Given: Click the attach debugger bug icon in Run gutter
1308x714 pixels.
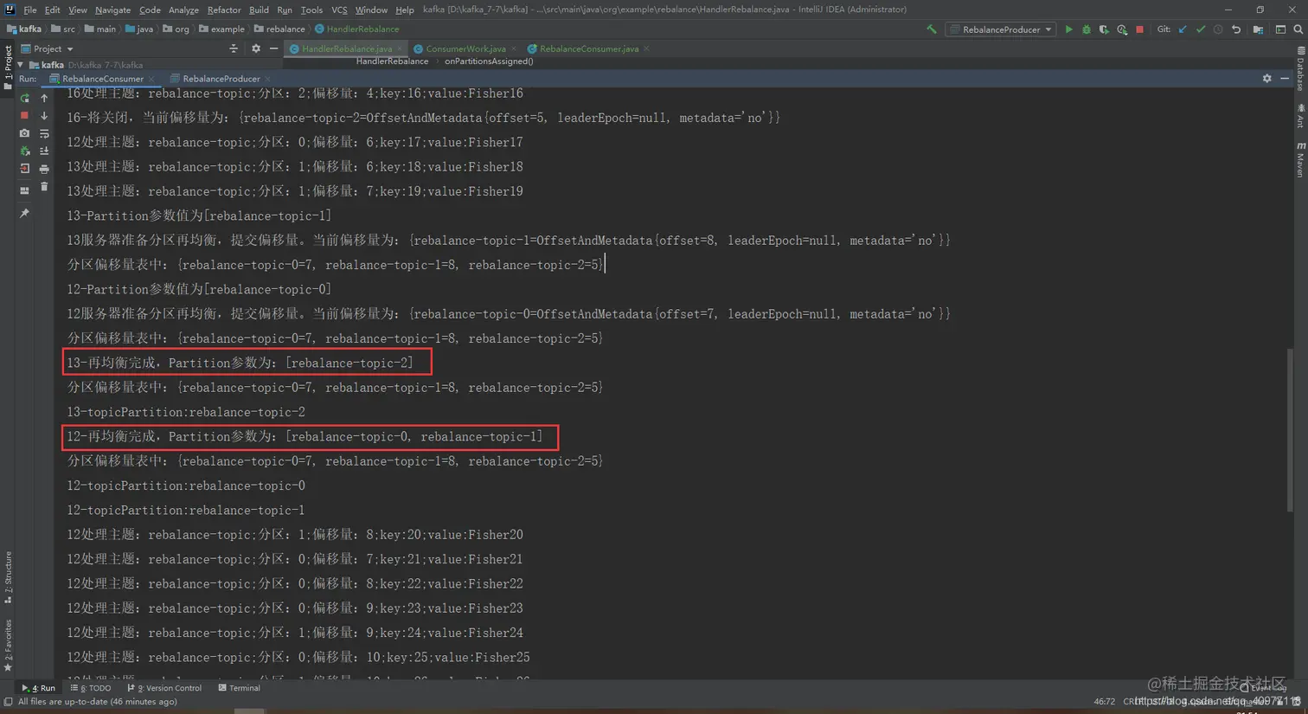Looking at the screenshot, I should coord(24,151).
